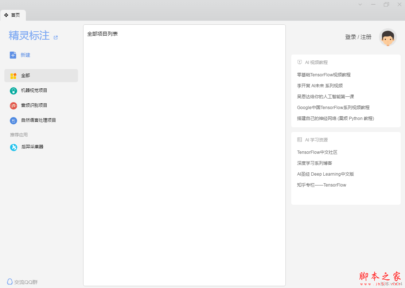This screenshot has height=288, width=405.
Task: Open 知乎专栏——TensorFlow link
Action: 322,185
